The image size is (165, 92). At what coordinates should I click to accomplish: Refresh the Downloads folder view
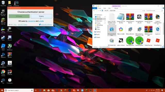pos(144,11)
